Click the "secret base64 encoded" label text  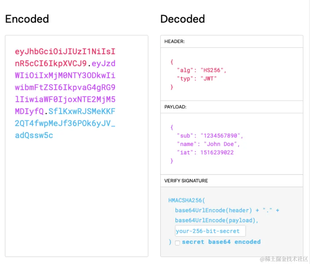tap(221, 242)
